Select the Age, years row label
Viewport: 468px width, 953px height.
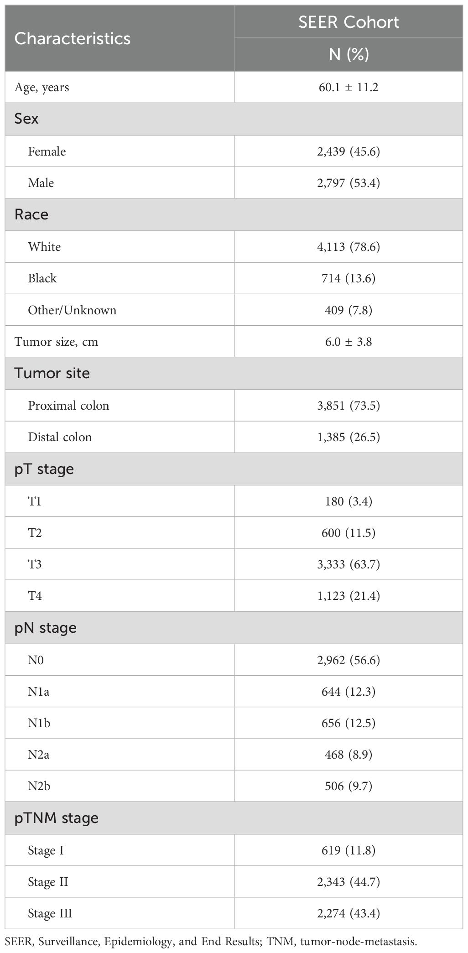point(42,87)
